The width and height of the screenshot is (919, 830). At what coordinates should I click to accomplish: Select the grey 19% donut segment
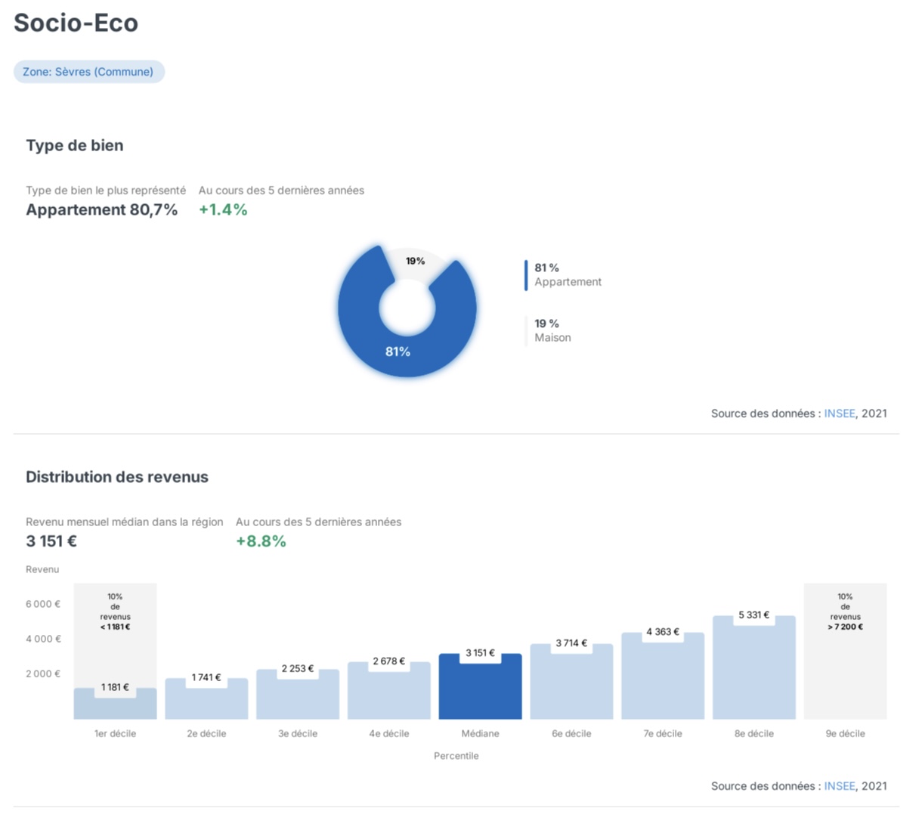click(415, 262)
